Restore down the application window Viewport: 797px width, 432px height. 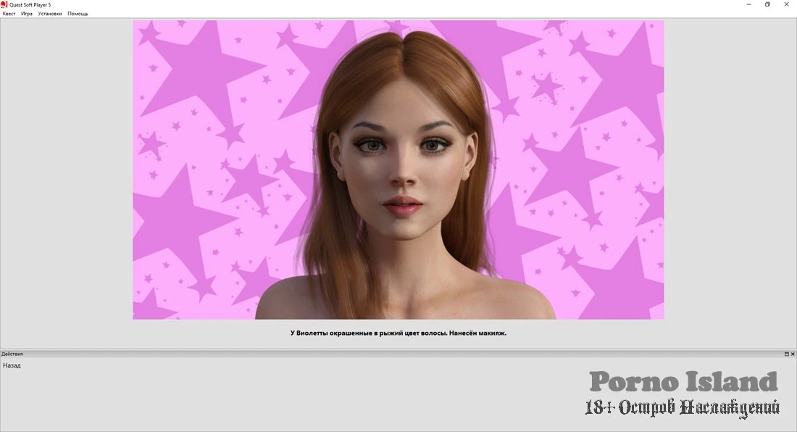(767, 4)
